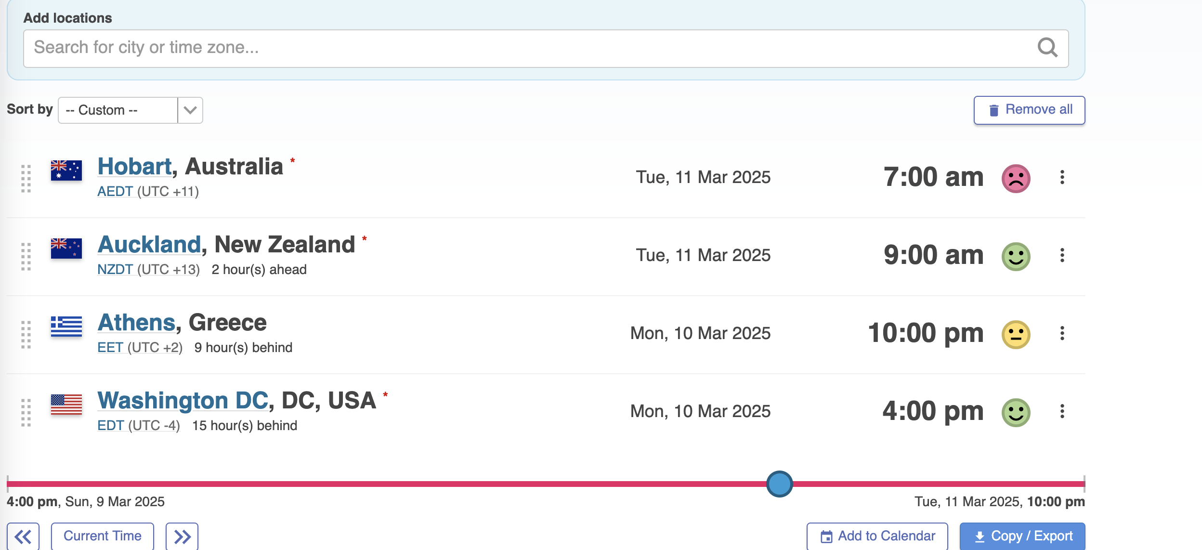Open the AEDT time zone link
This screenshot has width=1202, height=550.
115,192
